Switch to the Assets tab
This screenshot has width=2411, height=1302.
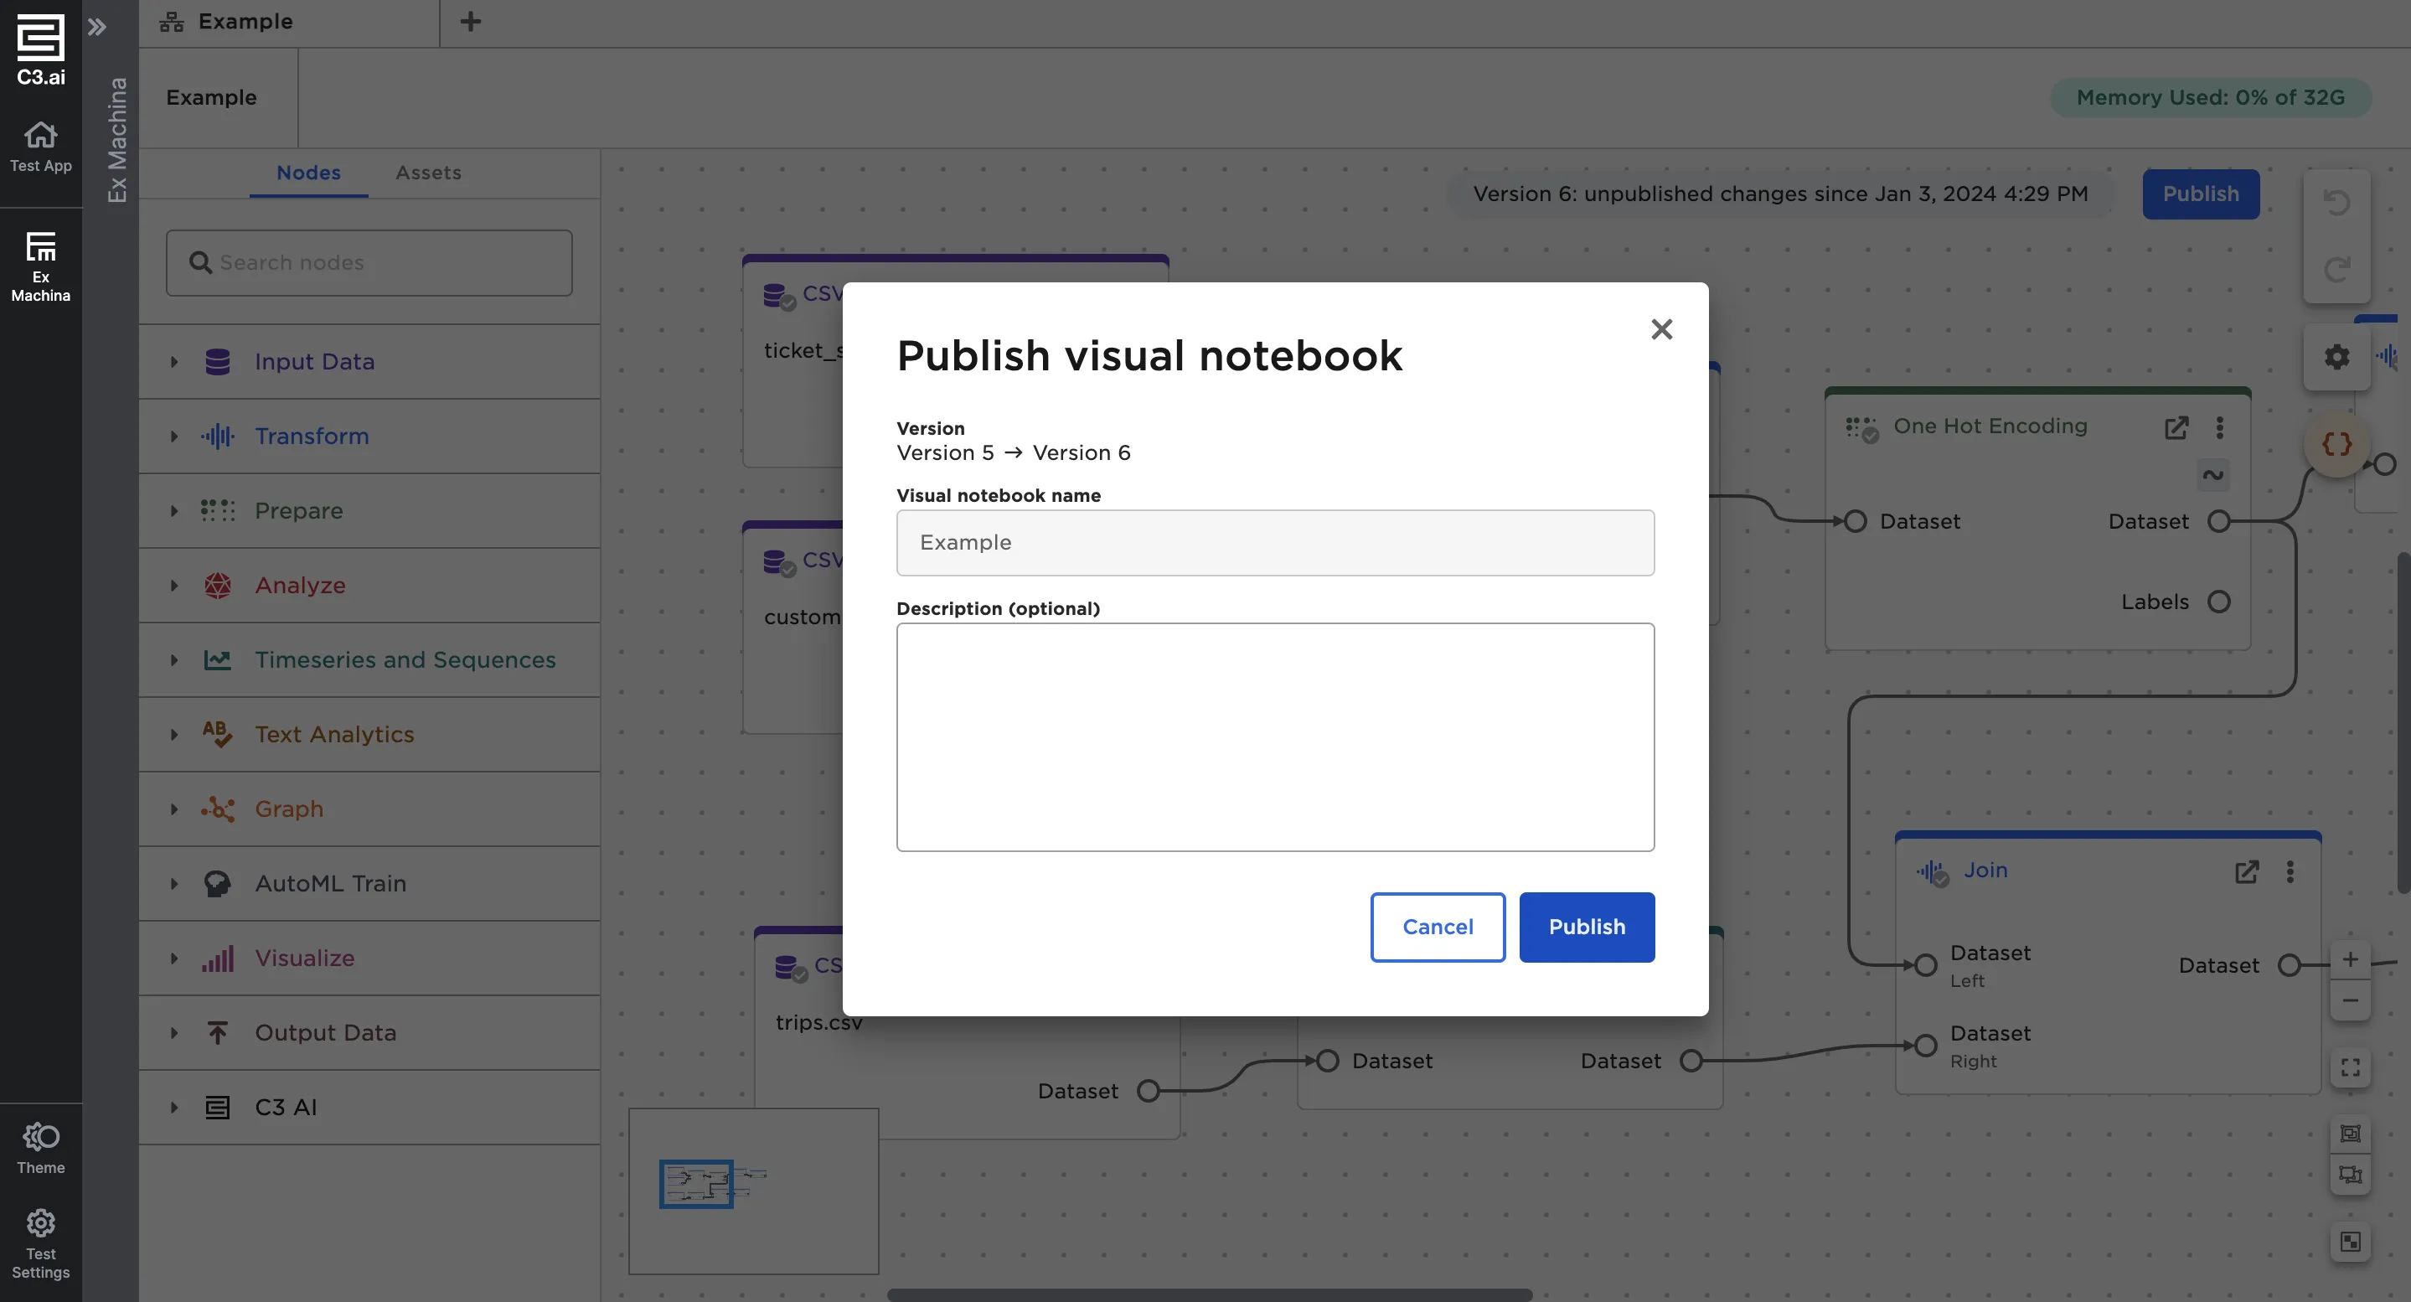(x=428, y=173)
